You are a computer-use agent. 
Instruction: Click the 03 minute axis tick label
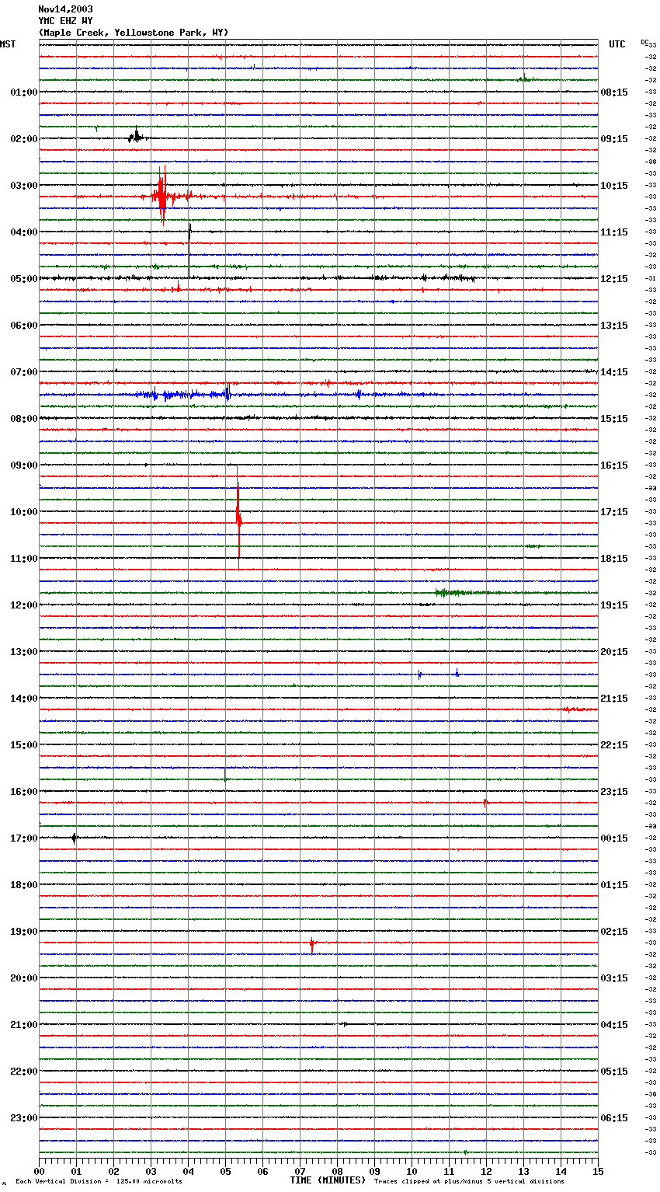tap(151, 1171)
